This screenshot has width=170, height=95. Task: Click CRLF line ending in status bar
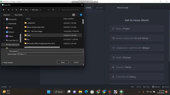pyautogui.click(x=132, y=87)
